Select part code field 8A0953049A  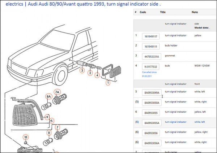click(152, 92)
